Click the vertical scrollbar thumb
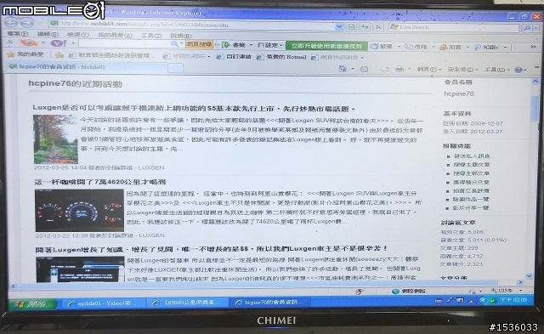Viewport: 544px width, 334px height. [535, 108]
